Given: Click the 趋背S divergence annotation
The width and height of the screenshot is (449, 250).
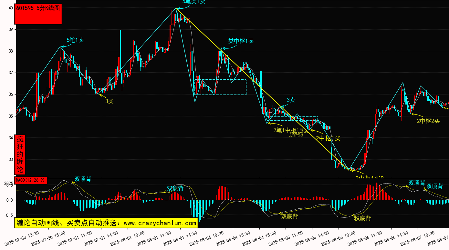Looking at the screenshot, I should pyautogui.click(x=296, y=135).
